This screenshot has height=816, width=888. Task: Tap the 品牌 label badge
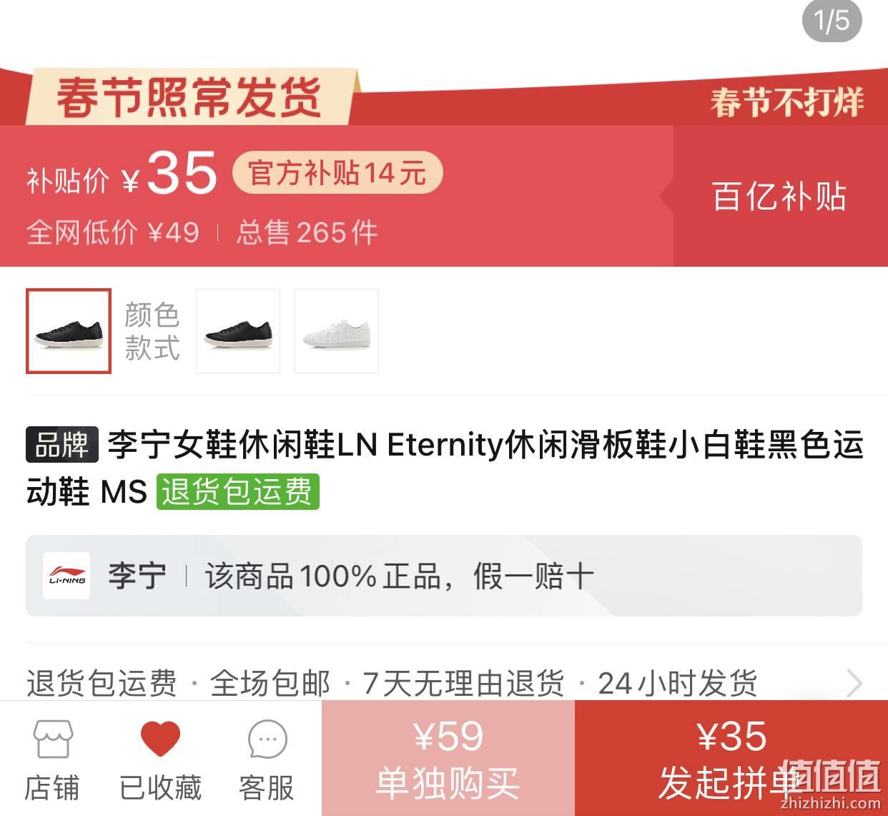tap(62, 445)
